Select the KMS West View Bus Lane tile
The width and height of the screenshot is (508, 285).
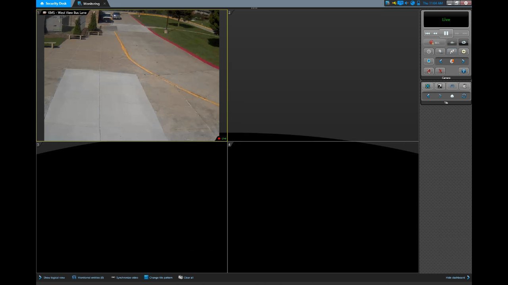click(132, 75)
